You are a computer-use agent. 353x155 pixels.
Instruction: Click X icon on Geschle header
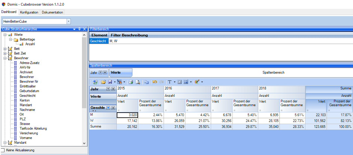tap(113, 108)
